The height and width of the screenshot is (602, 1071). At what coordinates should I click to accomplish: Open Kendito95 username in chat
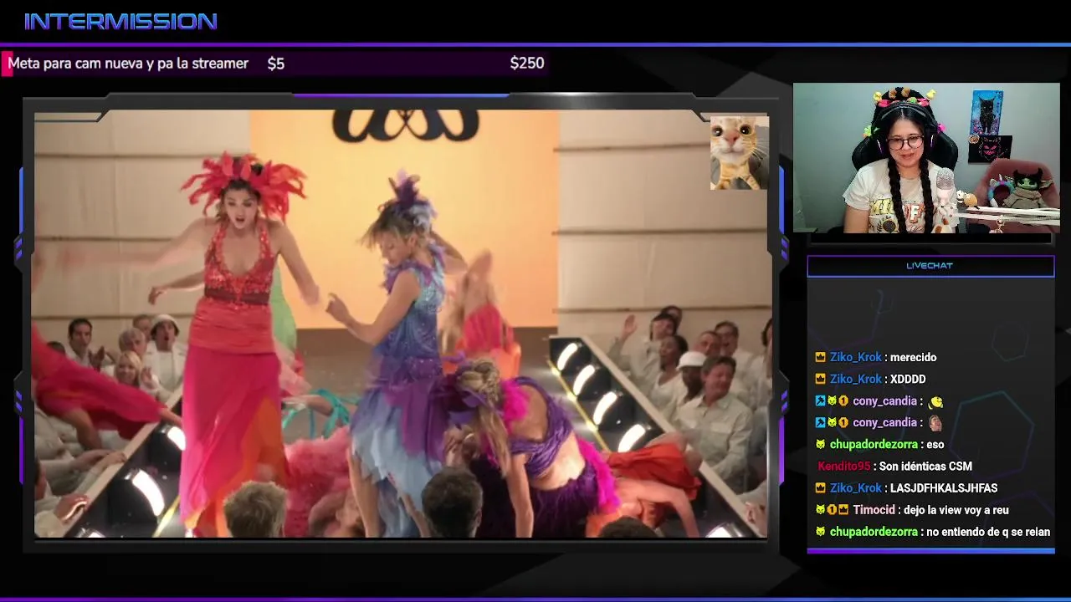click(x=843, y=466)
